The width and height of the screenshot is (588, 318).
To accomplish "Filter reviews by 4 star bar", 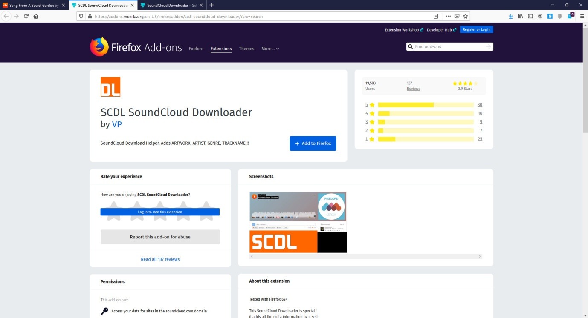I will tap(426, 113).
